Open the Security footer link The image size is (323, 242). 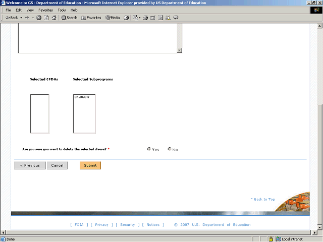click(x=128, y=225)
